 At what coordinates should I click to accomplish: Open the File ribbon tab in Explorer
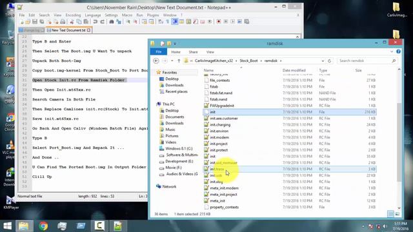tap(158, 52)
